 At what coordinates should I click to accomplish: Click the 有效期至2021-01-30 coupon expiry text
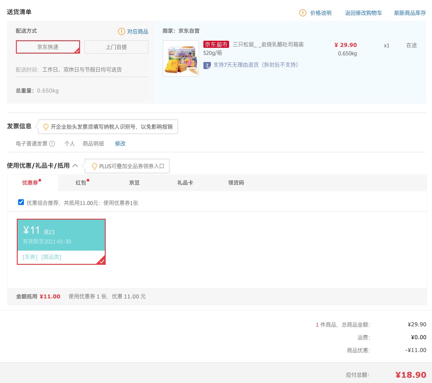(x=47, y=241)
